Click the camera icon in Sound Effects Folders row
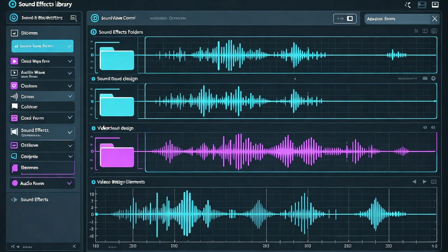This screenshot has height=252, width=448. click(434, 31)
